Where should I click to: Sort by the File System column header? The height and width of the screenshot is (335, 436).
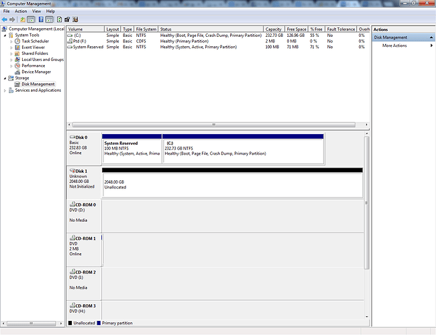(x=146, y=29)
